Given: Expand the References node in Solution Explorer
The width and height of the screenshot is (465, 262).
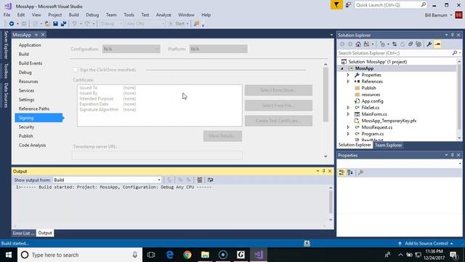Looking at the screenshot, I should click(x=348, y=82).
